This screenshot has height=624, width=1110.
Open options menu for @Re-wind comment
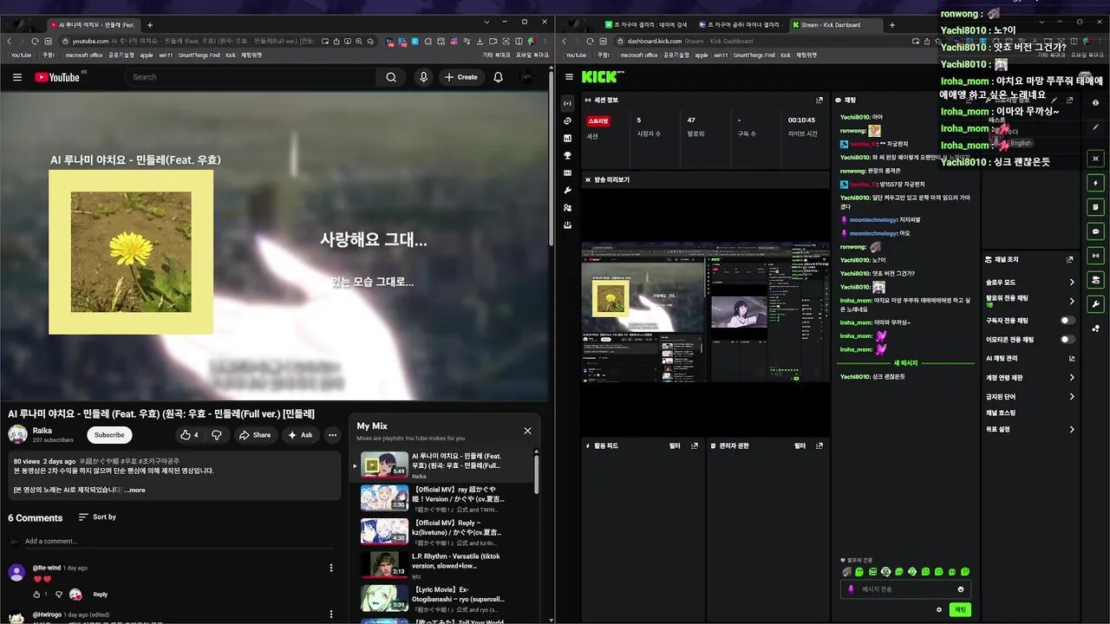click(x=331, y=569)
